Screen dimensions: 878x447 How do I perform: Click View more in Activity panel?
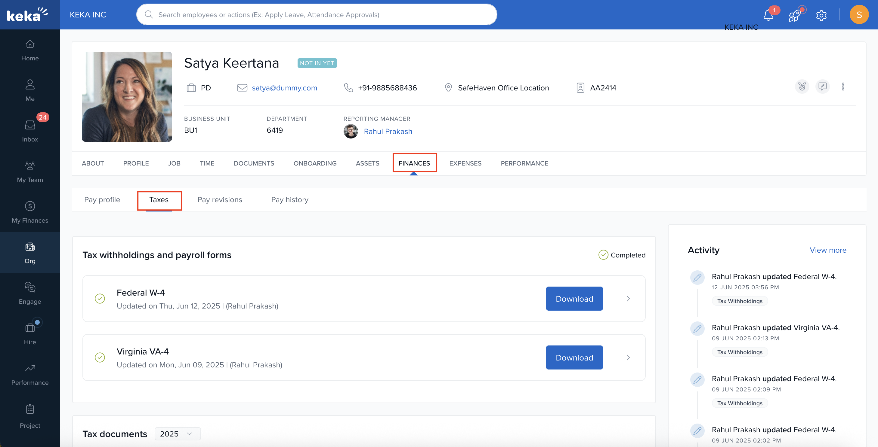tap(827, 250)
